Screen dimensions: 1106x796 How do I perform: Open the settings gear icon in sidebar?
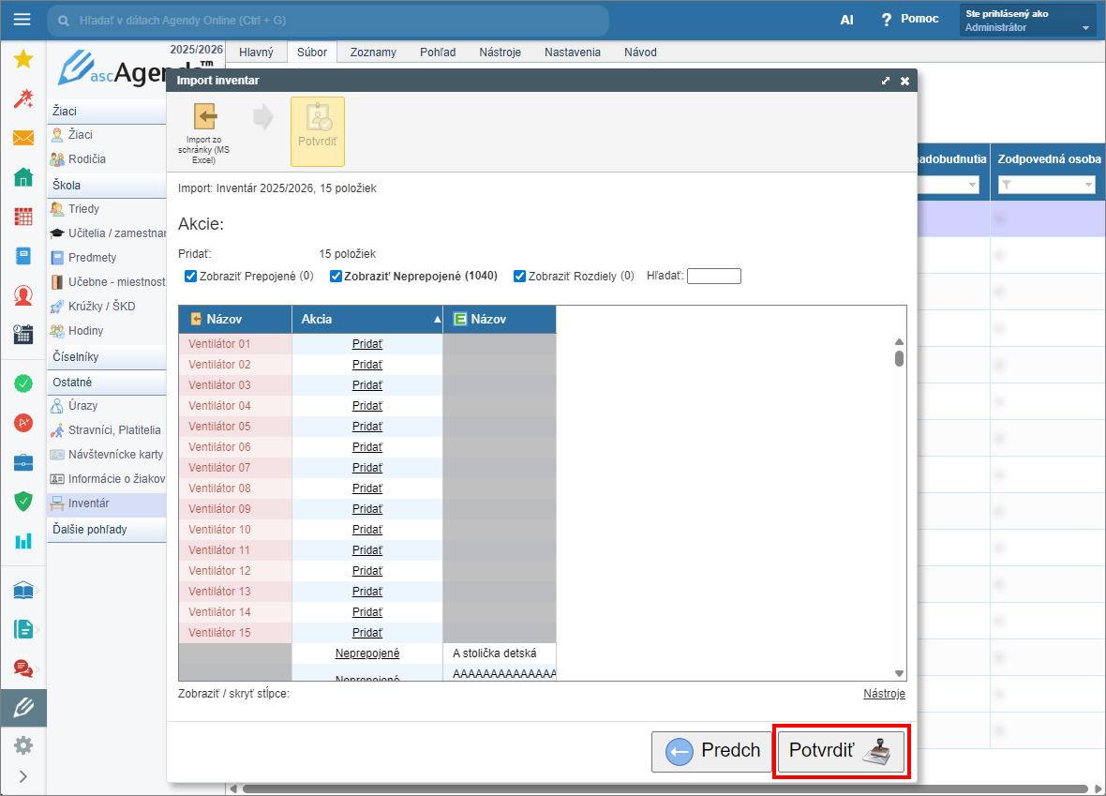point(23,745)
